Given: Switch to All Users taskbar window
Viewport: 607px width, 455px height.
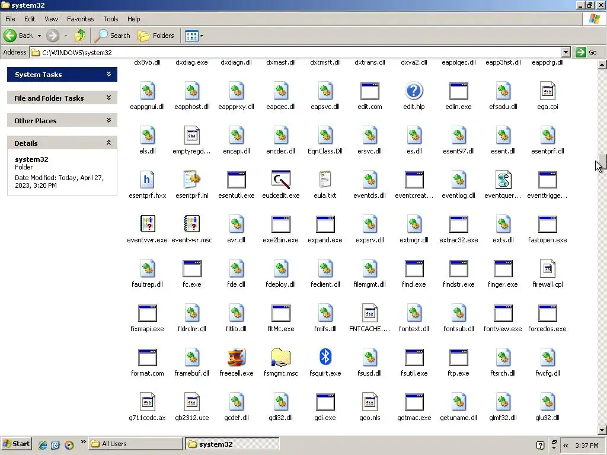Looking at the screenshot, I should coord(136,444).
